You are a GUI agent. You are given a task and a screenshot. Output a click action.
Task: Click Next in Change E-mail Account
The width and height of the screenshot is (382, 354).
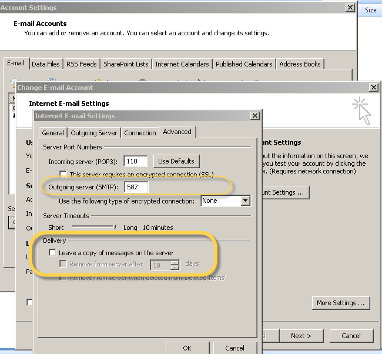click(x=301, y=336)
